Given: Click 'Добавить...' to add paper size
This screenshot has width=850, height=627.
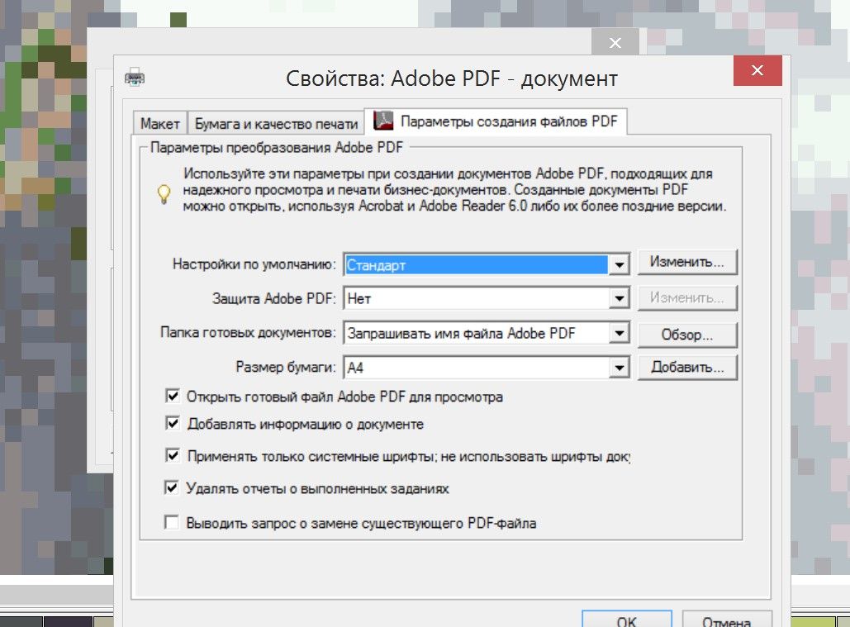Looking at the screenshot, I should (x=686, y=367).
